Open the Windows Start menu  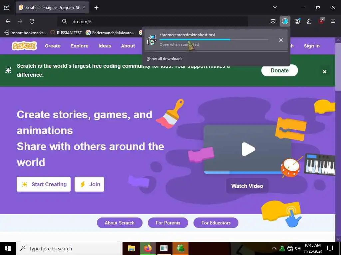[x=8, y=248]
